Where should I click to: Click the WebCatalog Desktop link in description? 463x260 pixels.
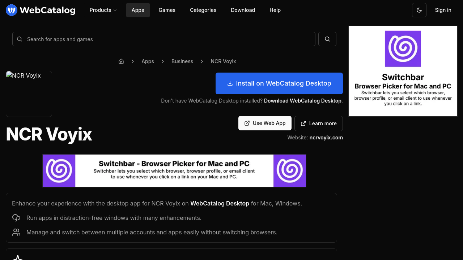pyautogui.click(x=220, y=203)
